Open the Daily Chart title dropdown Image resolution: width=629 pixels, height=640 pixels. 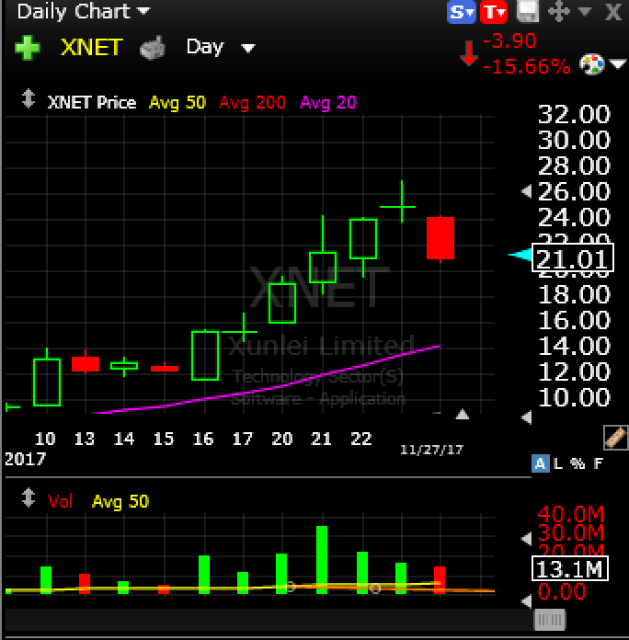[x=84, y=11]
